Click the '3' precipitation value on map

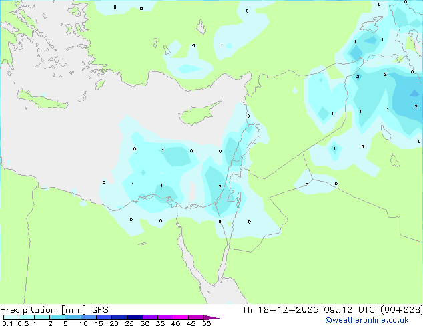[358, 77]
